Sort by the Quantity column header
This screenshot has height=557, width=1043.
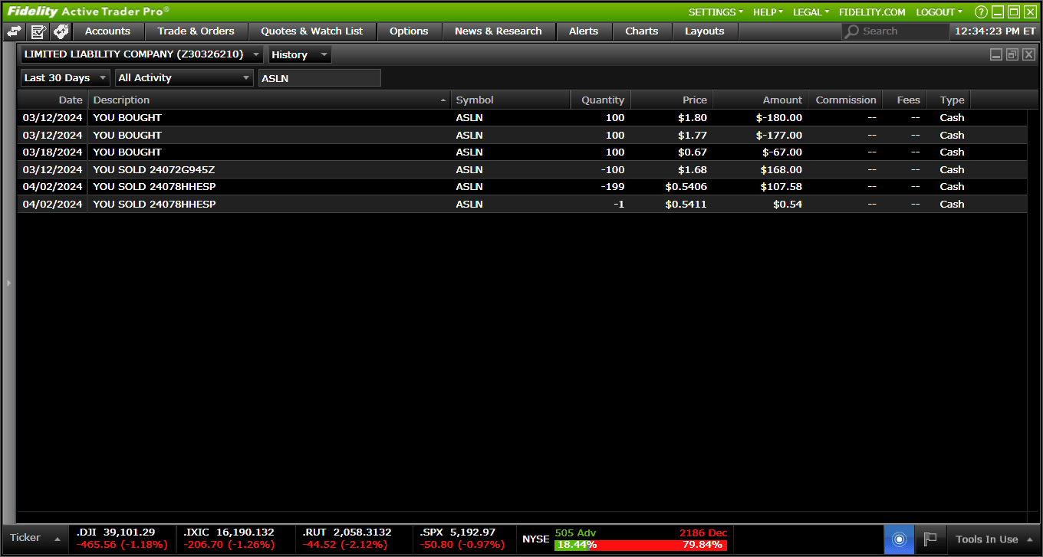click(x=600, y=100)
